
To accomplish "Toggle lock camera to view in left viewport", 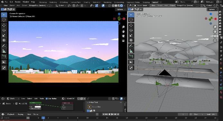I will pyautogui.click(x=123, y=41).
